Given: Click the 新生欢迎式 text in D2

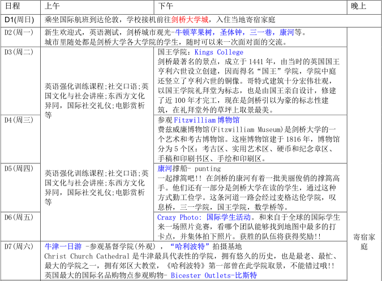Looking at the screenshot, I should (63, 32).
